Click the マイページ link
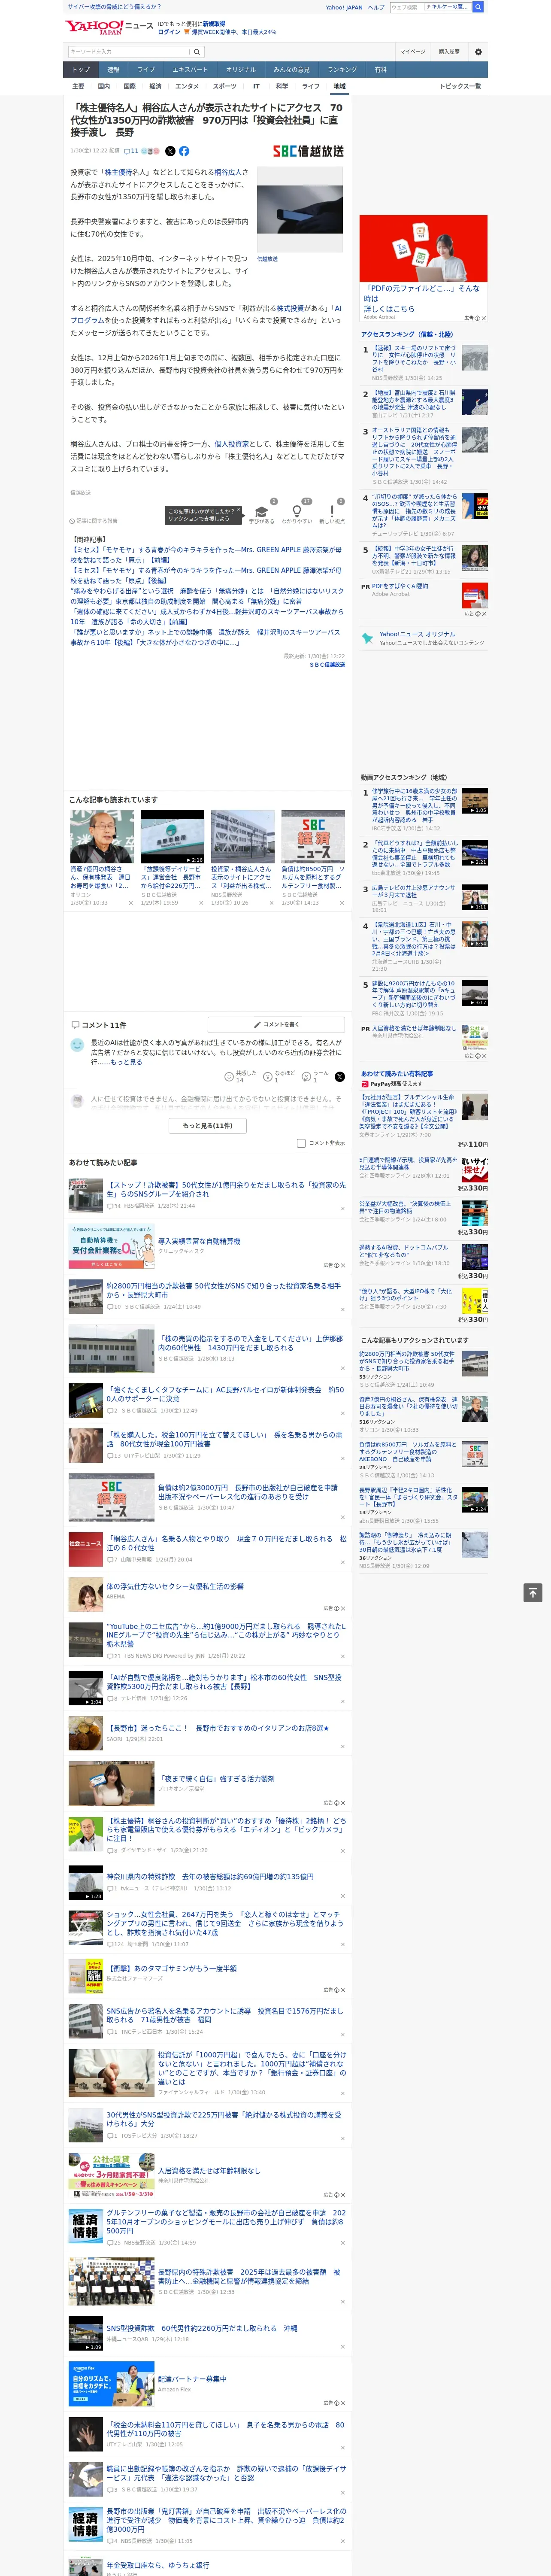Image resolution: width=551 pixels, height=2576 pixels. coord(412,52)
